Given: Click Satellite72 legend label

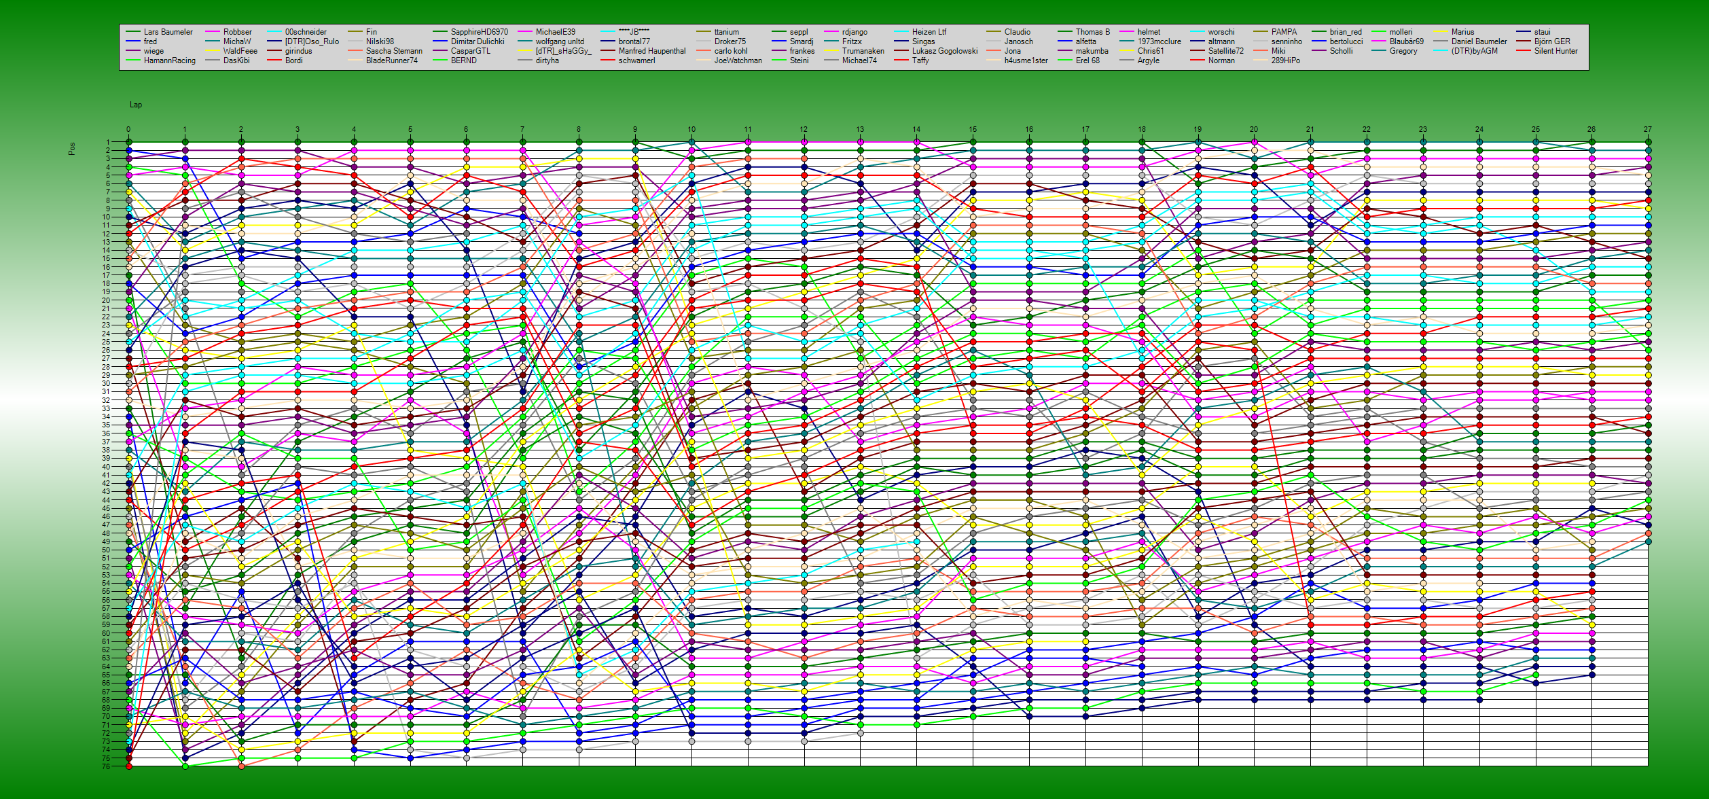Looking at the screenshot, I should click(1225, 51).
